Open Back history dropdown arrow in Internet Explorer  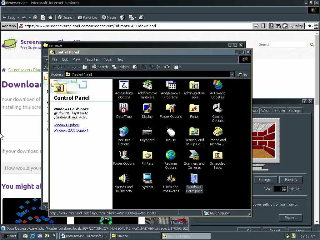click(x=18, y=17)
